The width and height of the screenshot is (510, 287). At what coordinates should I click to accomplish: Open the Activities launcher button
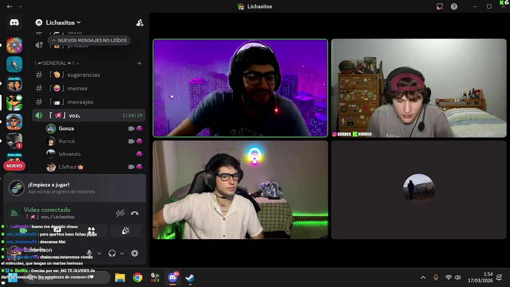click(x=91, y=231)
